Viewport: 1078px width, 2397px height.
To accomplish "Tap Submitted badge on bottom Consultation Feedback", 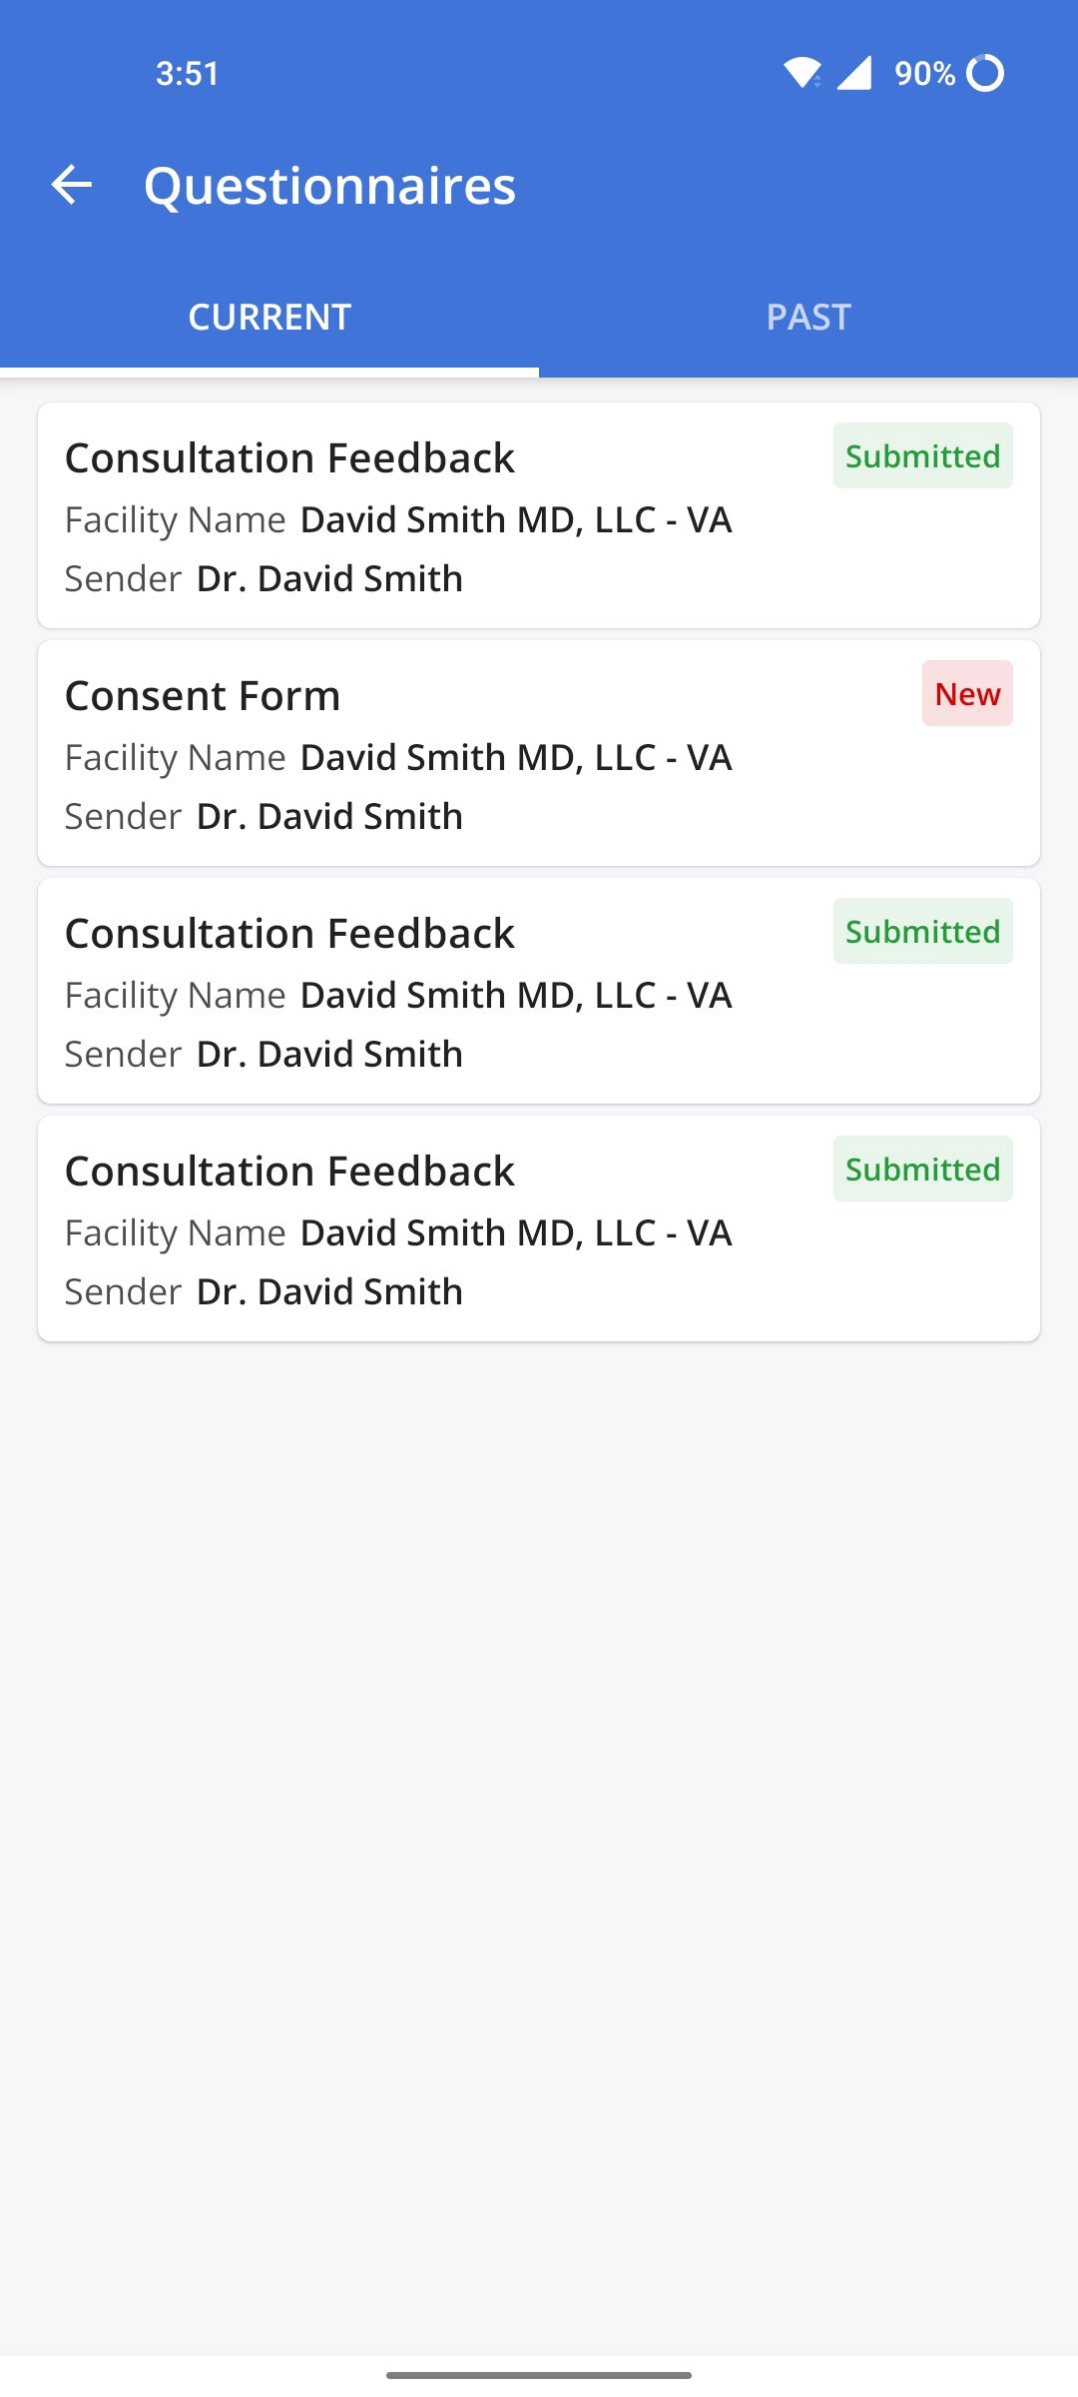I will [922, 1169].
